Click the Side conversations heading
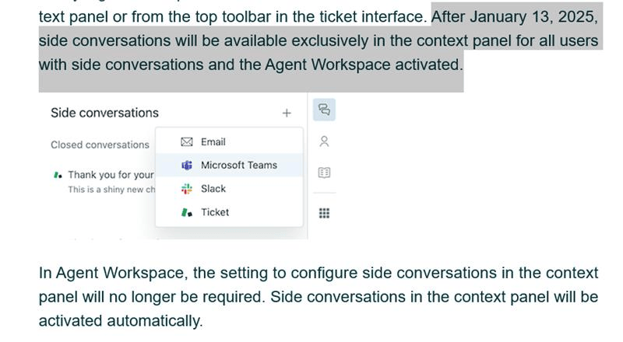 (104, 113)
